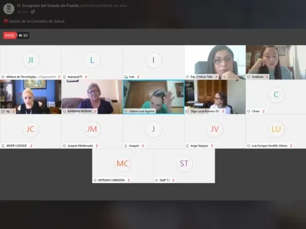Select the L avatar circle
The width and height of the screenshot is (306, 229).
[92, 60]
